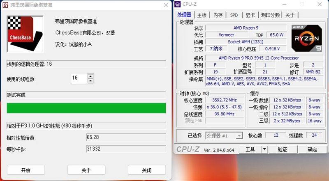329x181 pixels.
Task: Click the 确定 button
Action: tap(313, 149)
